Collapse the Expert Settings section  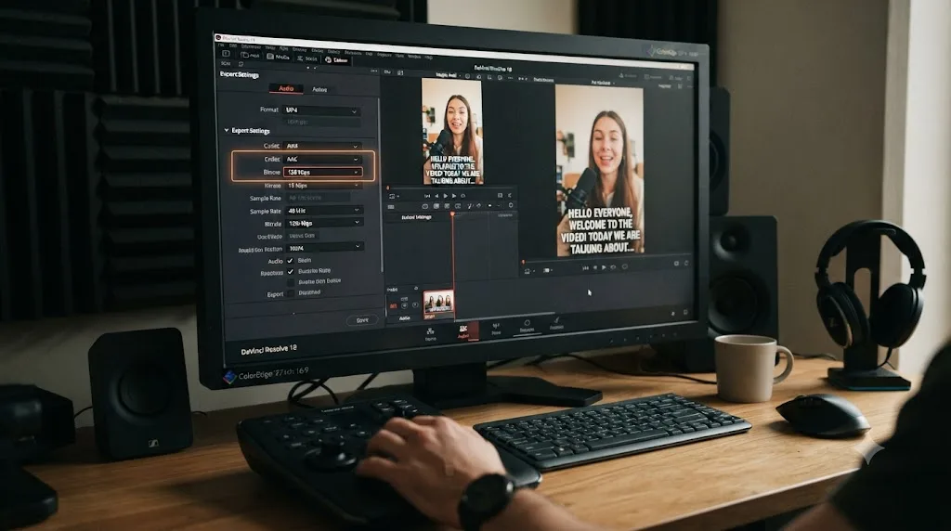[227, 130]
